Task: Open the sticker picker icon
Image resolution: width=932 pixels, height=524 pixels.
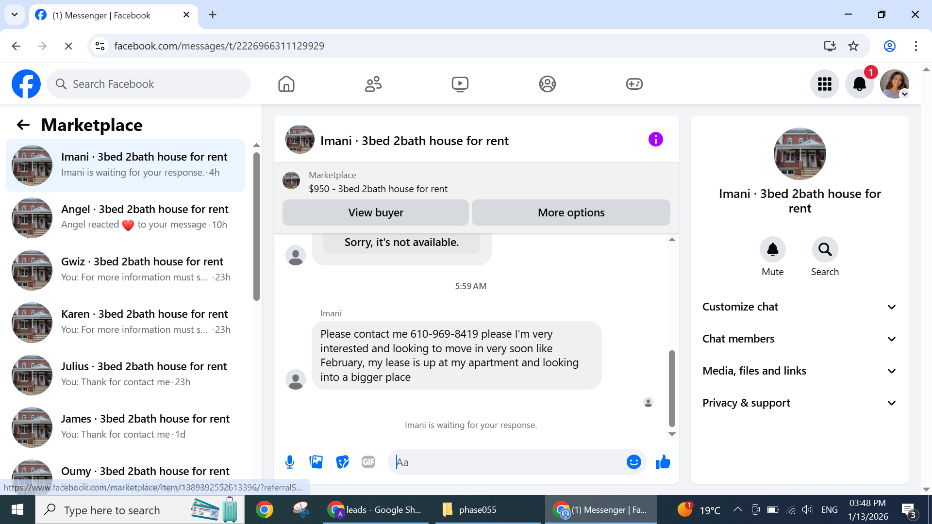Action: click(x=342, y=462)
